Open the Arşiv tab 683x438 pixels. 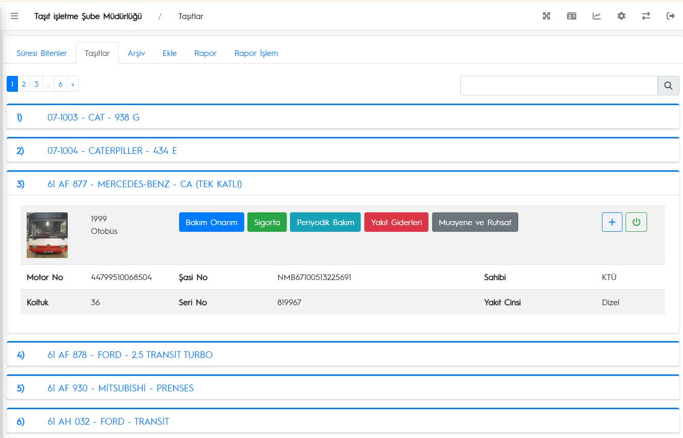pos(136,53)
